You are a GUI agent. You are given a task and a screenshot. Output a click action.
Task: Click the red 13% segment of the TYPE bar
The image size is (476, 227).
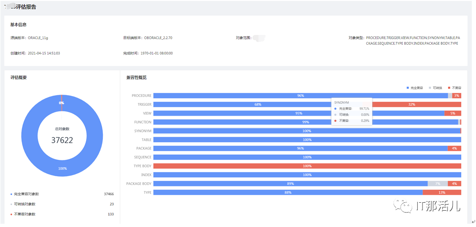click(x=442, y=193)
